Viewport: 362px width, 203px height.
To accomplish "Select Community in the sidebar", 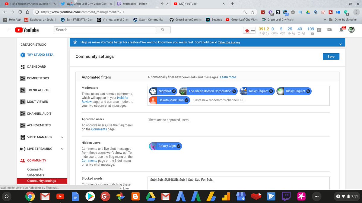I will (x=37, y=160).
